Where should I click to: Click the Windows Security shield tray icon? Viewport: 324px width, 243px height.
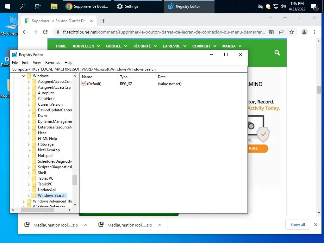(268, 6)
